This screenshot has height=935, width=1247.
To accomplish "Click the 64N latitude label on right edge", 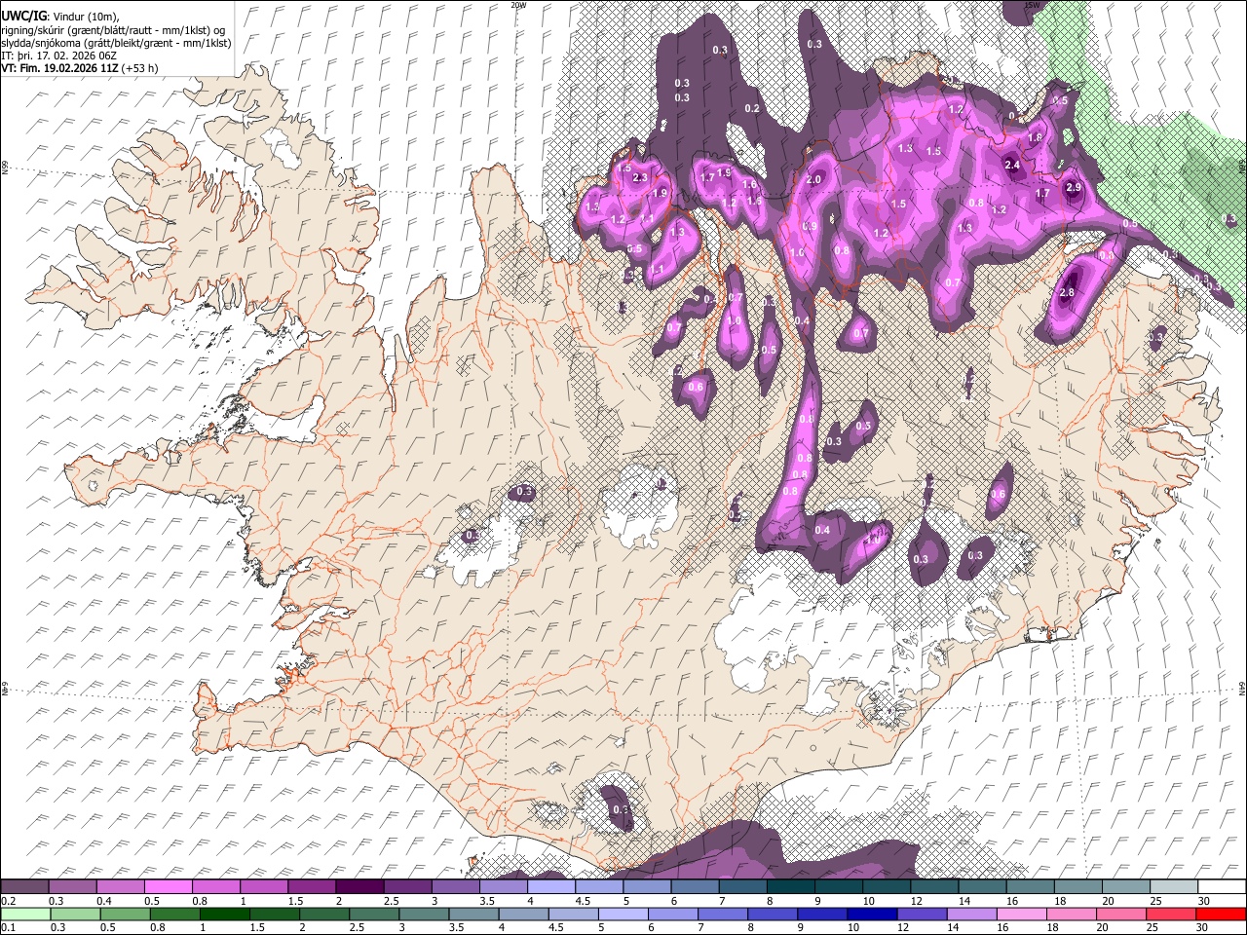I will 1242,687.
